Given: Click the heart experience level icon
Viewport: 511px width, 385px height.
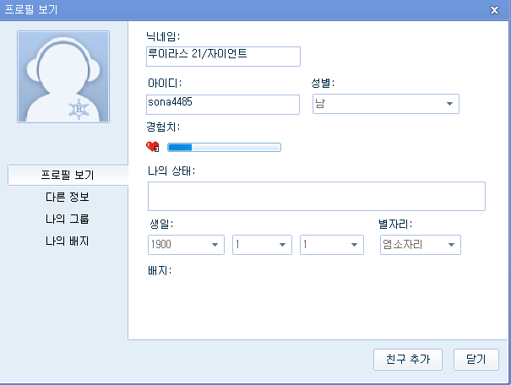Looking at the screenshot, I should pyautogui.click(x=153, y=147).
